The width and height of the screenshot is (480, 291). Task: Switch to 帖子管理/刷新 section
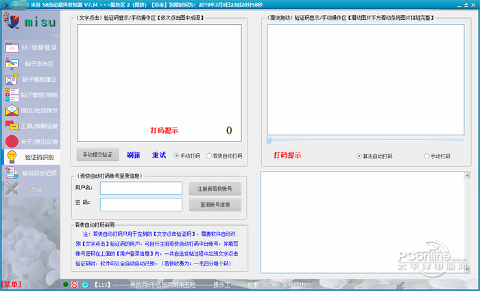tap(39, 95)
